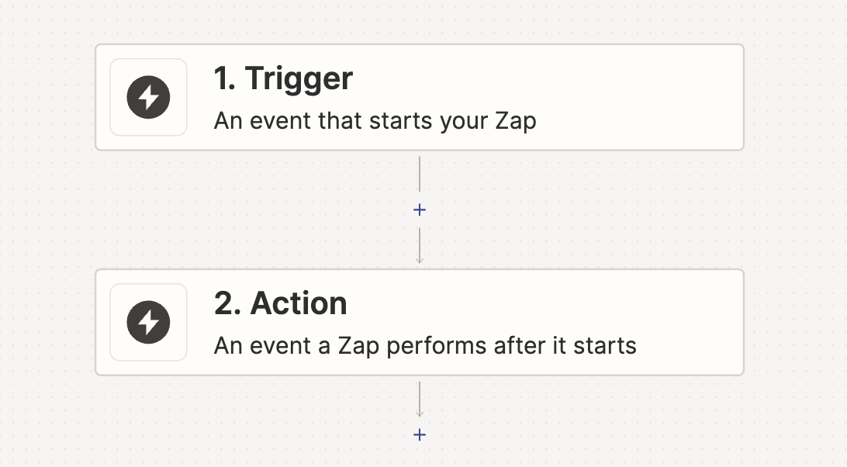Image resolution: width=847 pixels, height=467 pixels.
Task: Click "An event that starts your Zap" text
Action: pyautogui.click(x=375, y=121)
